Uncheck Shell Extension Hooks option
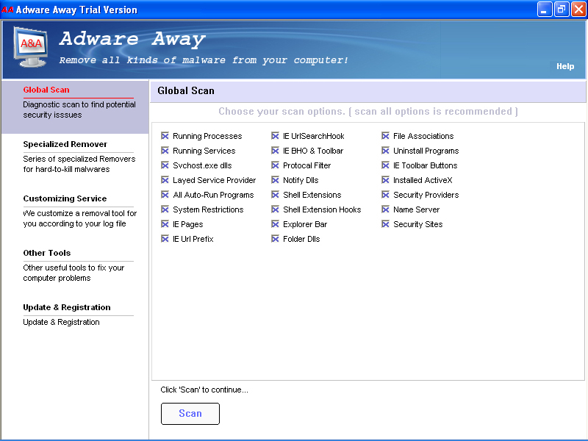 click(x=275, y=209)
